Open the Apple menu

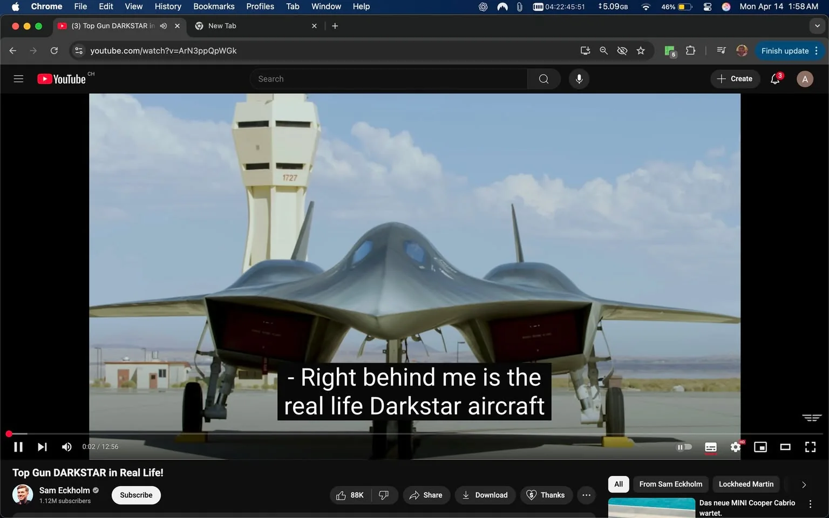[x=15, y=6]
